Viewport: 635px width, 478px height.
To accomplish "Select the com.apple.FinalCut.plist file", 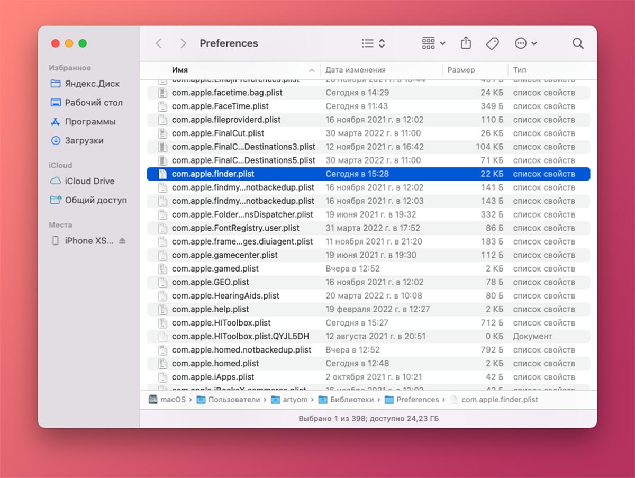I will click(217, 133).
